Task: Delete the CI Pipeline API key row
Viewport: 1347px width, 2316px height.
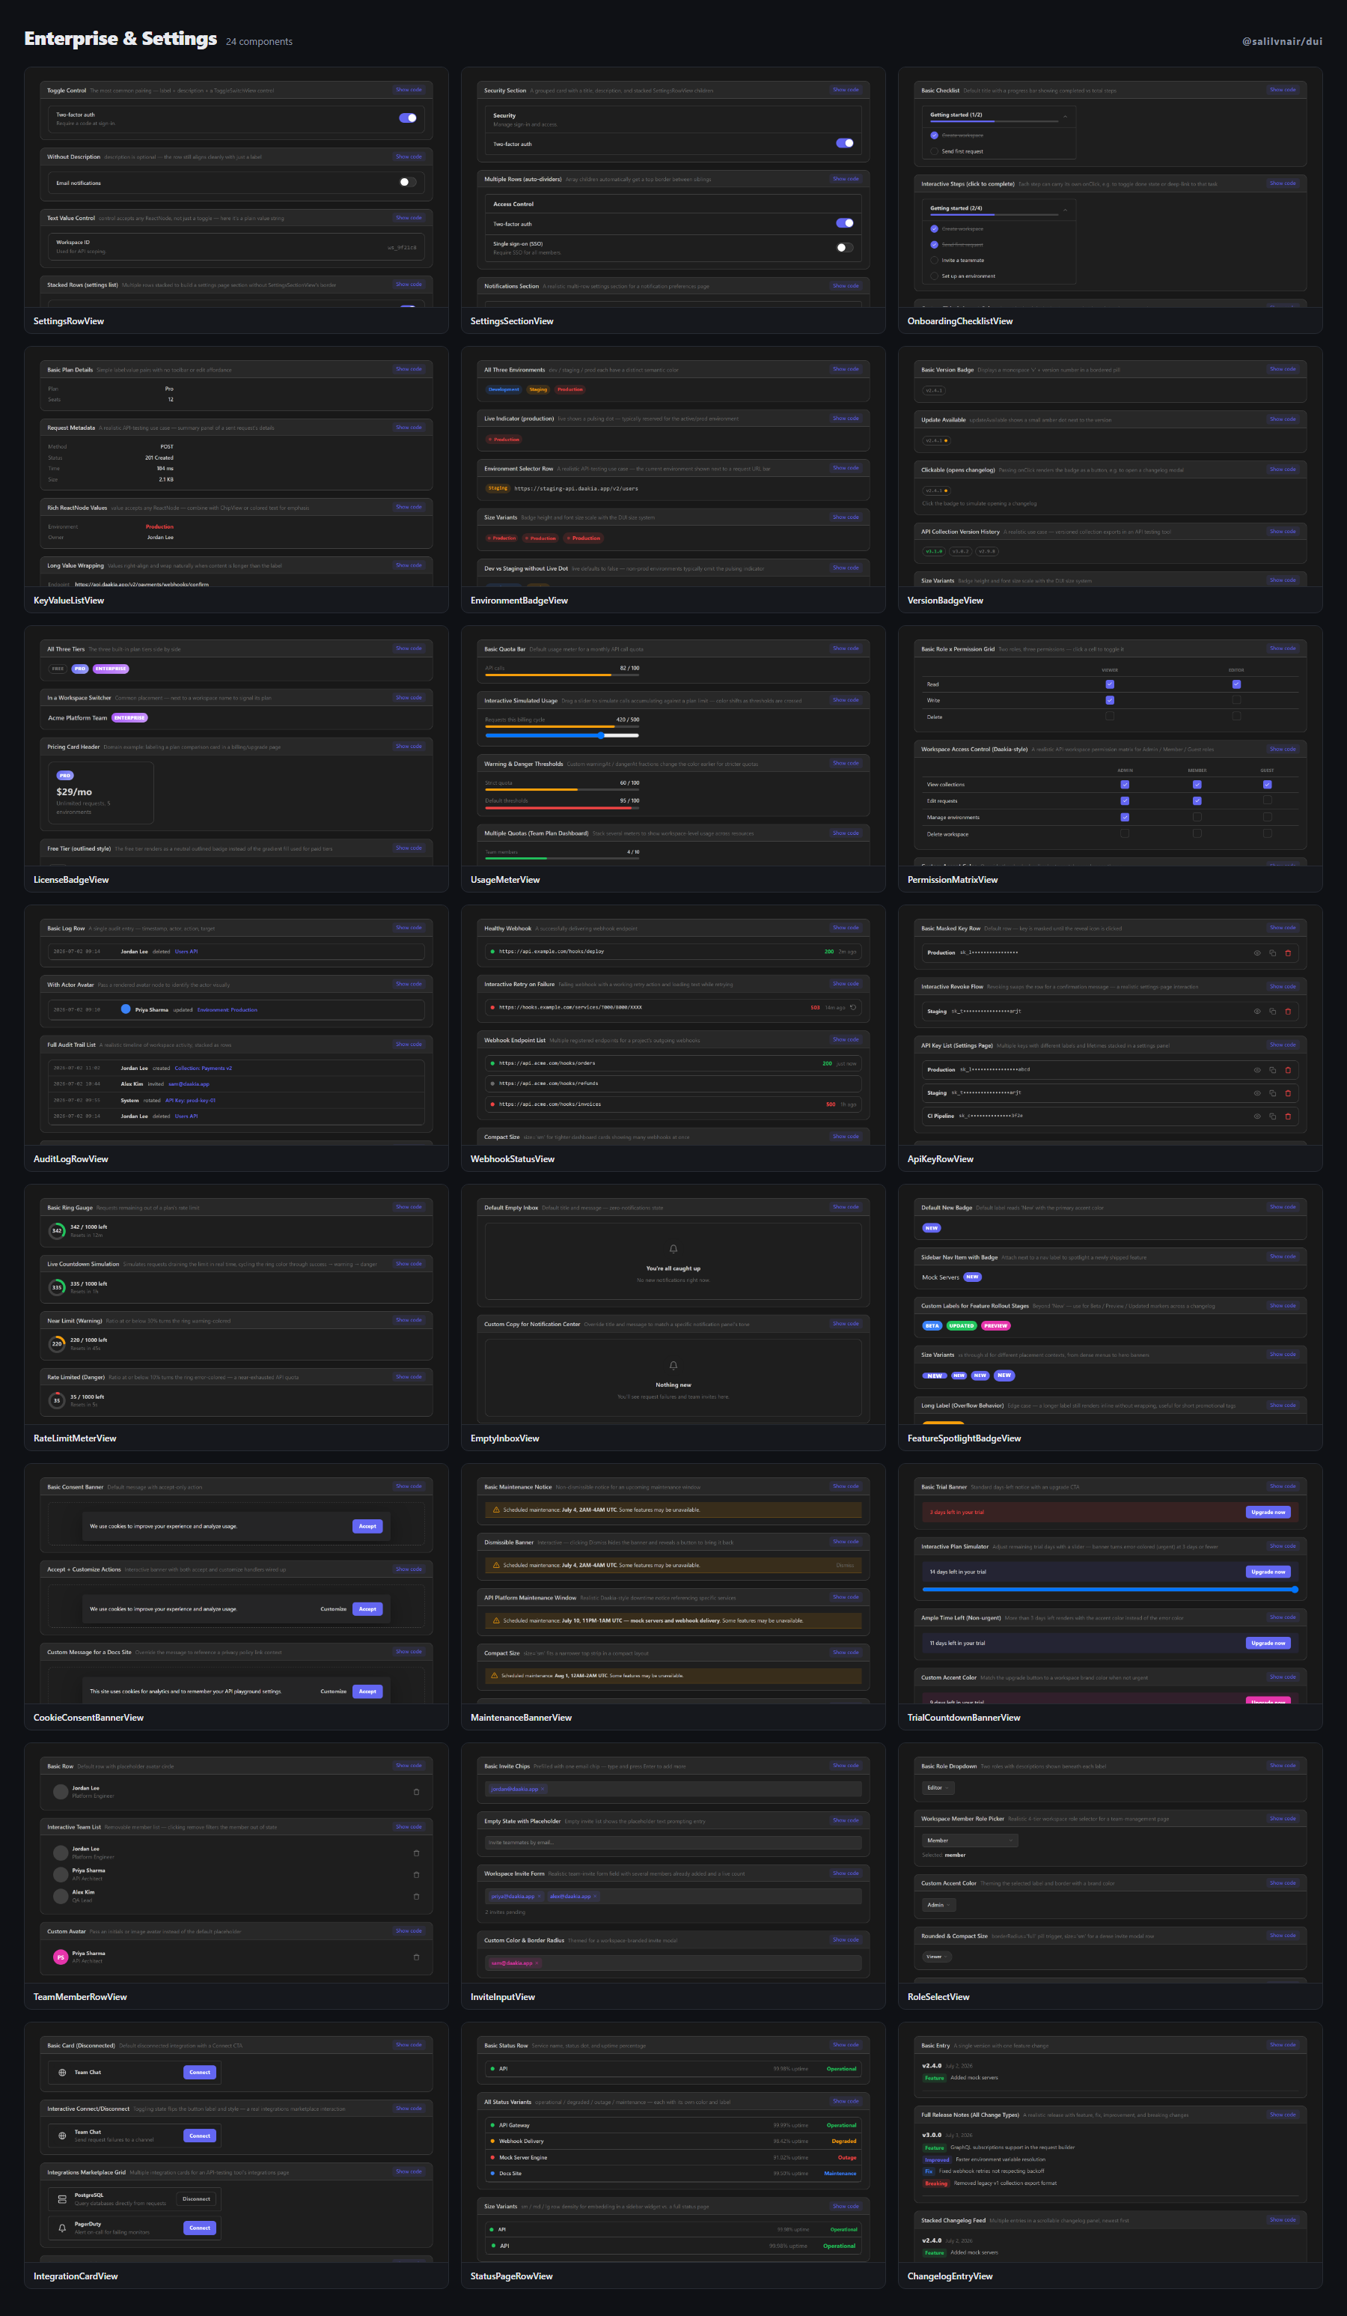Action: pyautogui.click(x=1288, y=1116)
